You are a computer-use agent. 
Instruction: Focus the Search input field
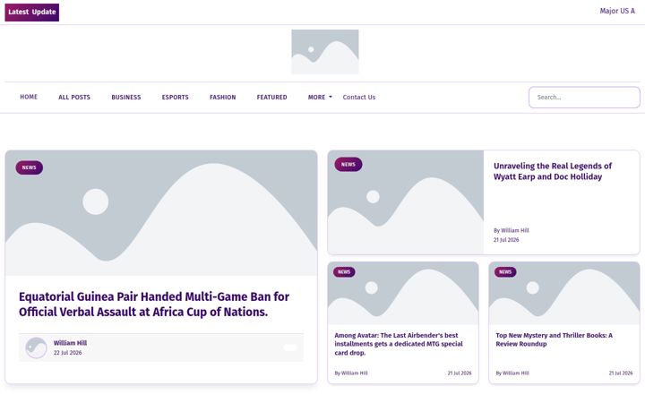[x=584, y=98]
